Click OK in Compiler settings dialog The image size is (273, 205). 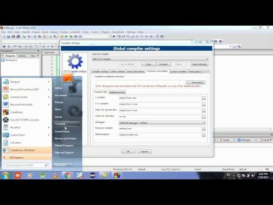pyautogui.click(x=128, y=152)
